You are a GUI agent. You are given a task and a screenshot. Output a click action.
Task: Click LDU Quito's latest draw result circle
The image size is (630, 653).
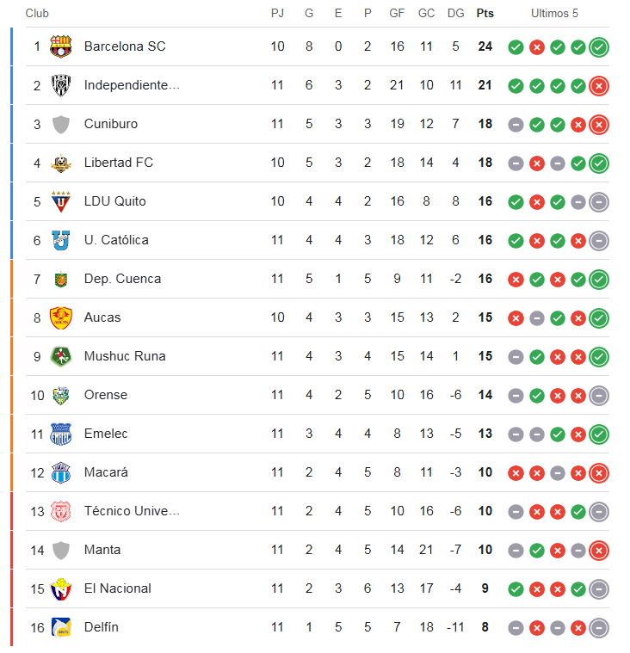599,202
